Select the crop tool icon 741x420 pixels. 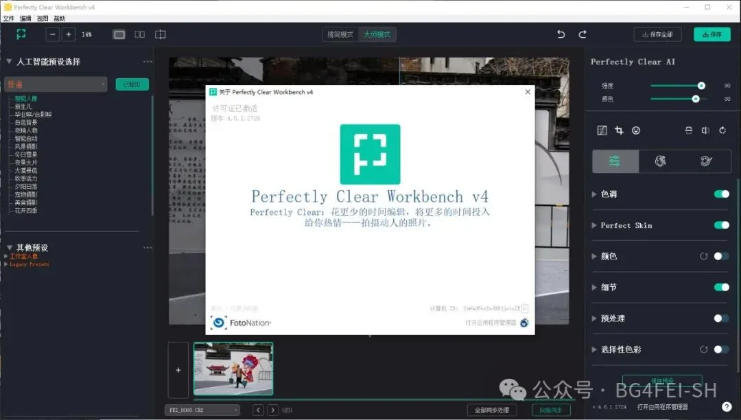point(619,130)
